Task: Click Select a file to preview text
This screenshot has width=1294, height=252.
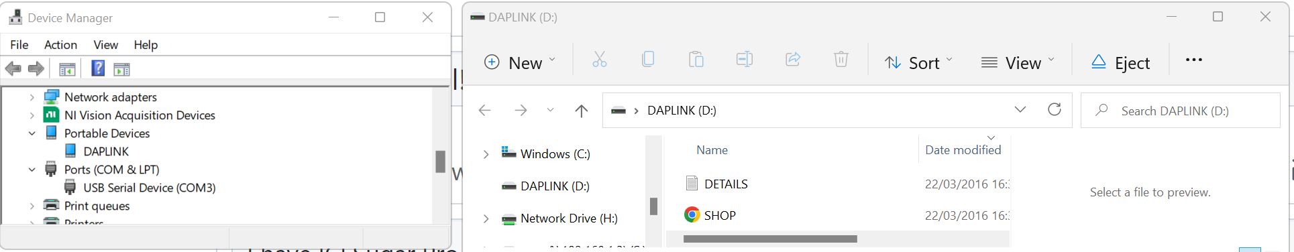Action: (x=1150, y=192)
